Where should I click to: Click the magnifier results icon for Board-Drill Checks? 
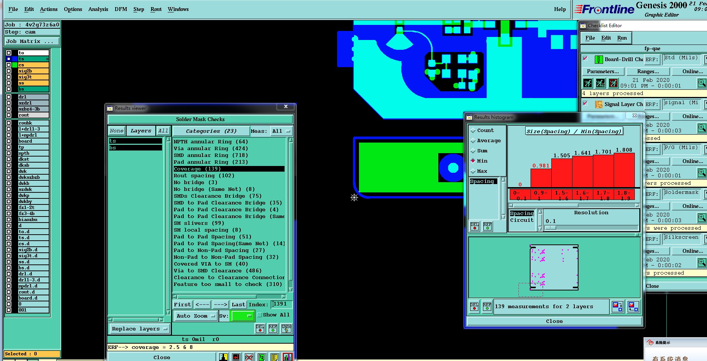(x=702, y=83)
